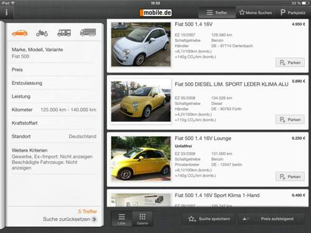The image size is (311, 233).
Task: Switch to Galerie view
Action: coord(142,219)
